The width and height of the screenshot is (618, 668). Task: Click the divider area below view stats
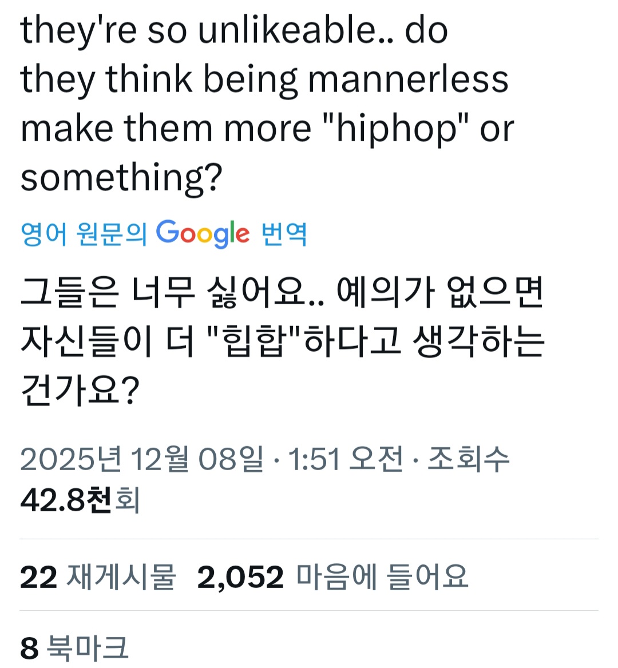(309, 538)
